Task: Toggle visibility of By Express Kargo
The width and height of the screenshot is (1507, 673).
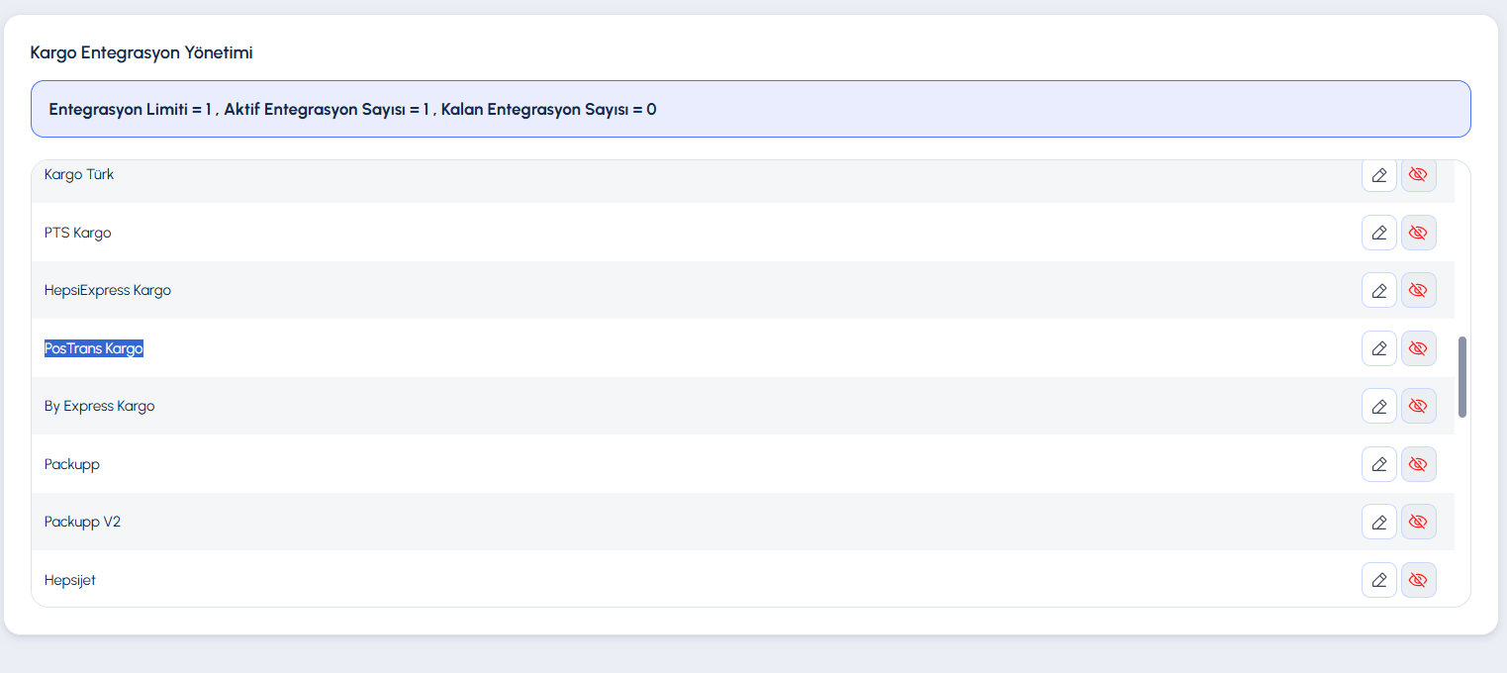Action: pos(1419,406)
